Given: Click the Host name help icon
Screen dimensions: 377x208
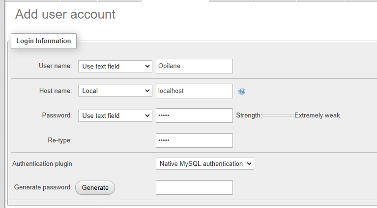Looking at the screenshot, I should point(242,91).
